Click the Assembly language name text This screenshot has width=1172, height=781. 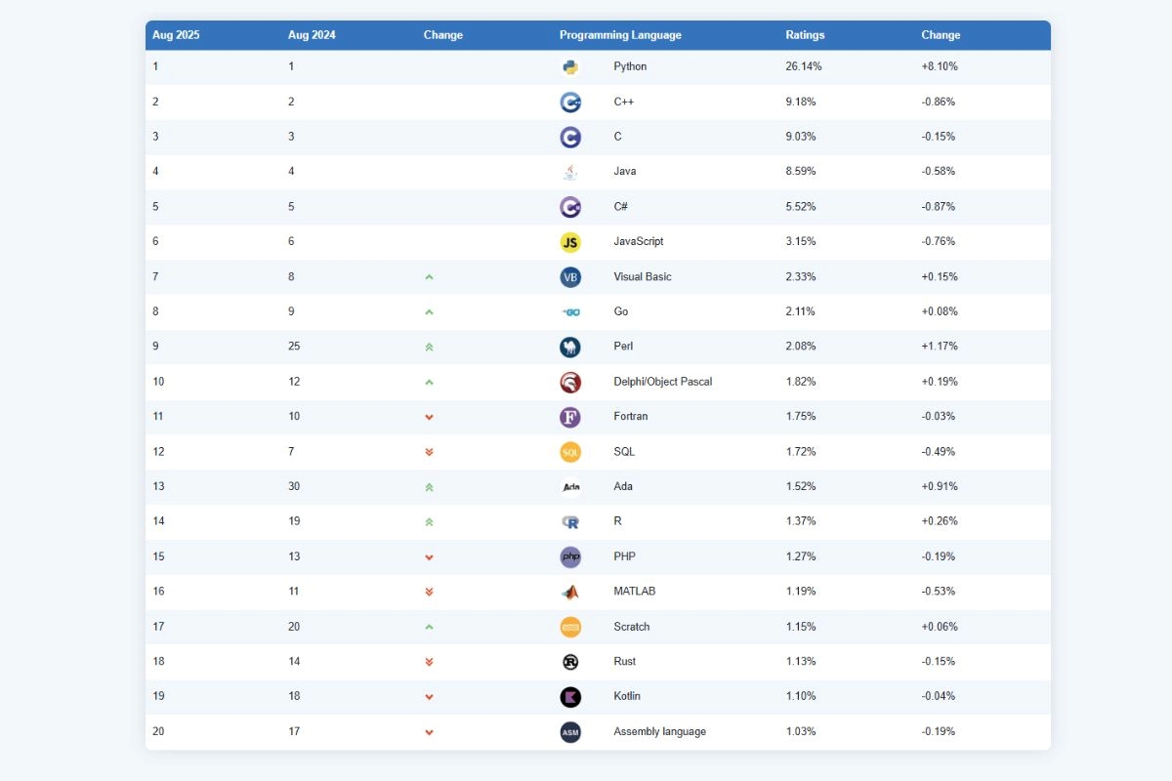pos(659,732)
